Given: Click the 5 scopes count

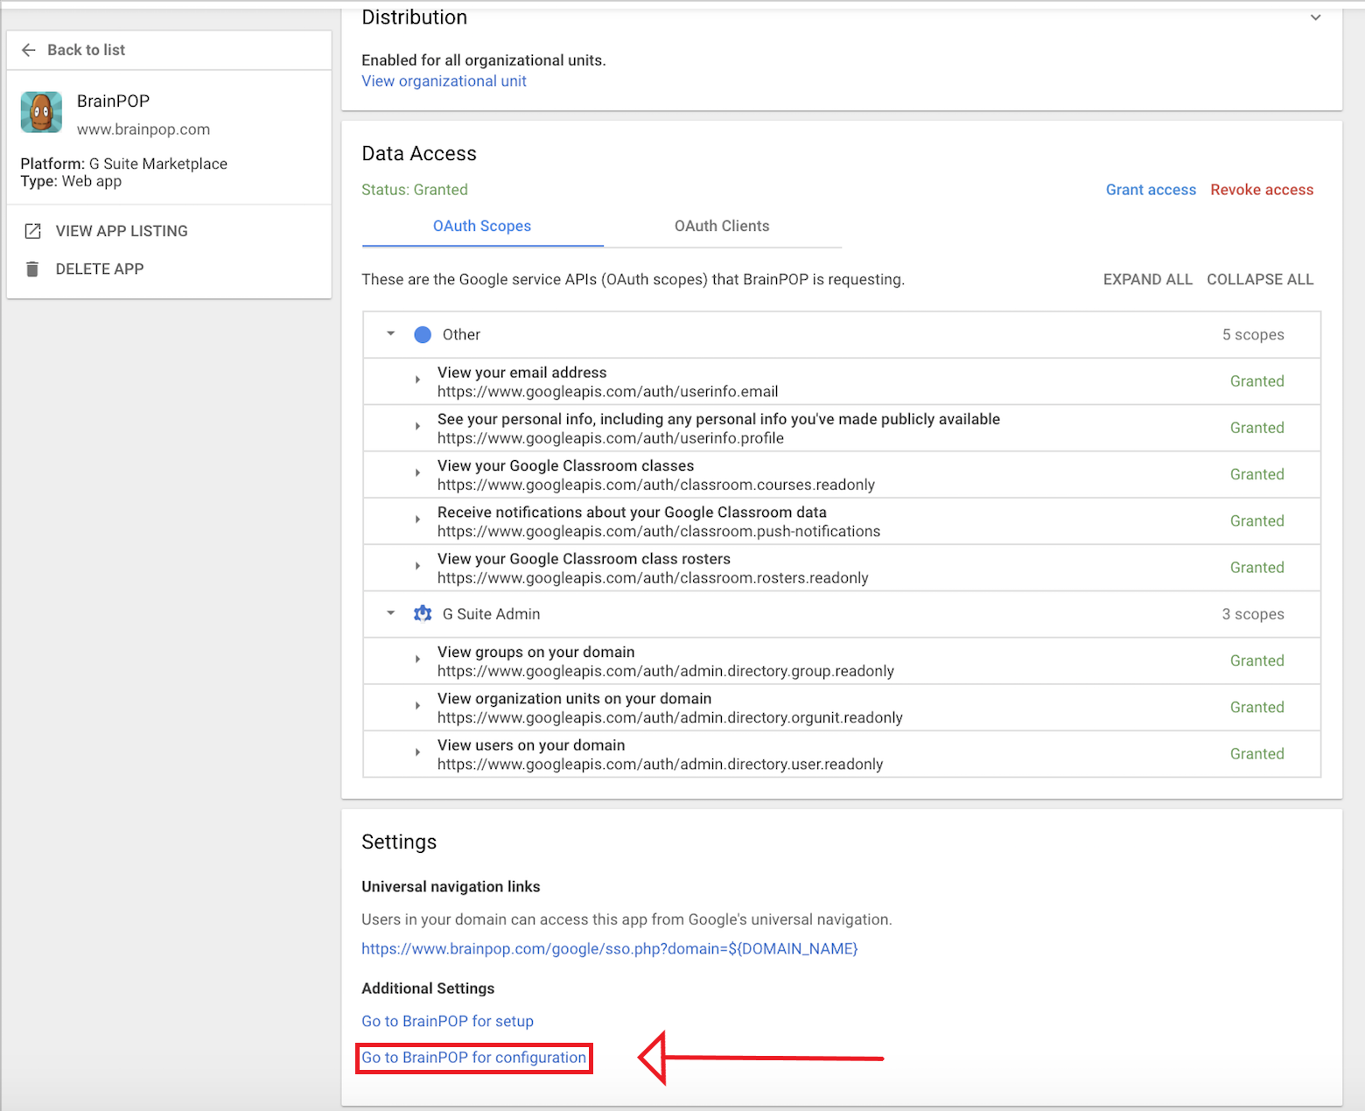Looking at the screenshot, I should click(1253, 334).
